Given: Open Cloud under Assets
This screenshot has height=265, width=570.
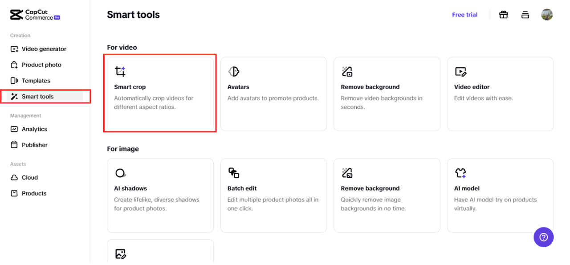Looking at the screenshot, I should pos(30,177).
